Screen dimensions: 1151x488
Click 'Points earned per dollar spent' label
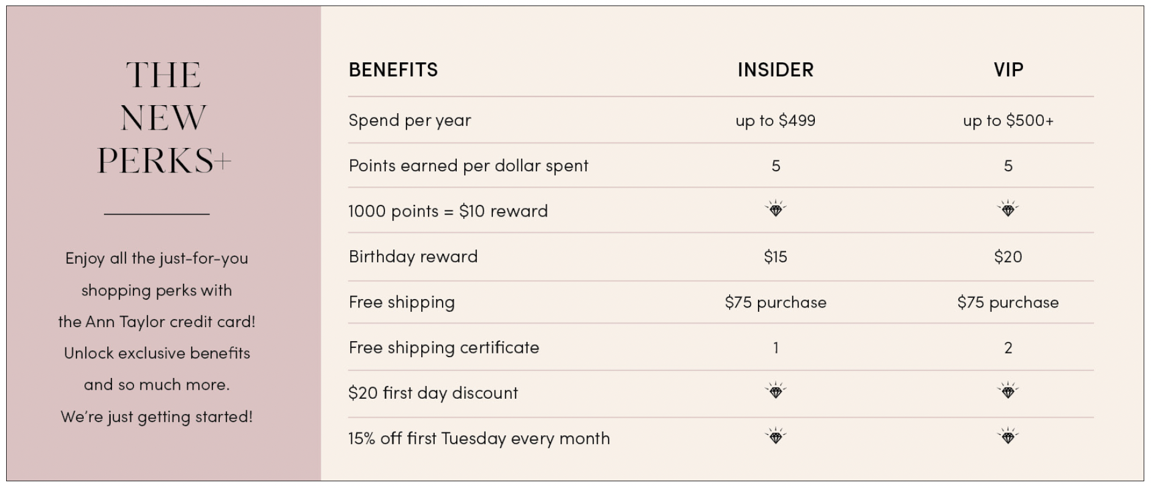[x=468, y=166]
